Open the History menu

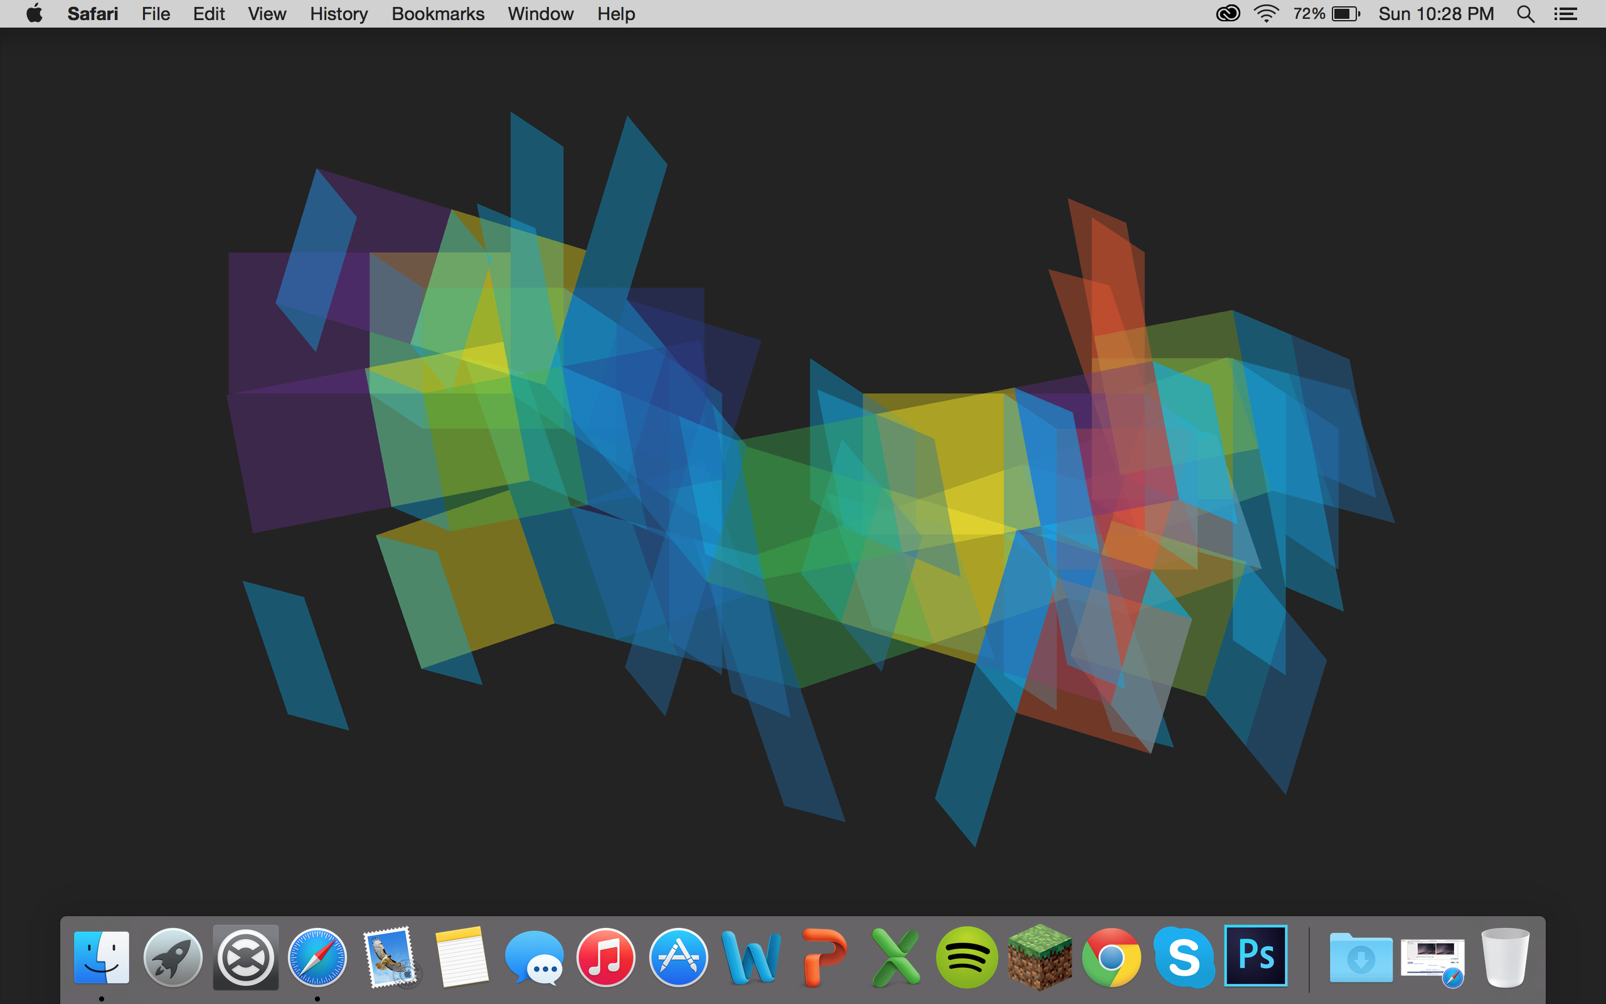(x=339, y=14)
